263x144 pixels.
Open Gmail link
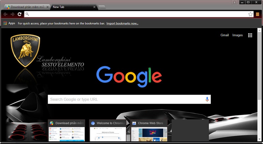pyautogui.click(x=225, y=35)
